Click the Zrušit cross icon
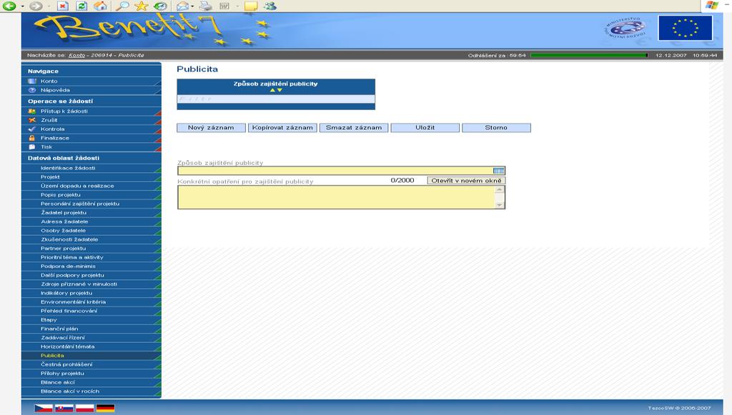 pos(31,120)
